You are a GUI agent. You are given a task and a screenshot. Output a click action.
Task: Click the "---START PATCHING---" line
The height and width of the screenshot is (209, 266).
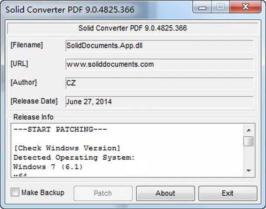click(x=60, y=129)
